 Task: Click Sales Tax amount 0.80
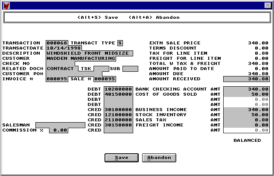pyautogui.click(x=246, y=120)
